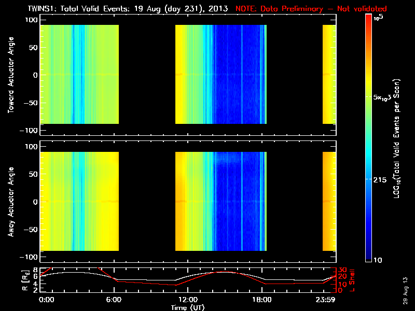
Task: Click the 29 Aug 13 date stamp
Action: tap(405, 291)
